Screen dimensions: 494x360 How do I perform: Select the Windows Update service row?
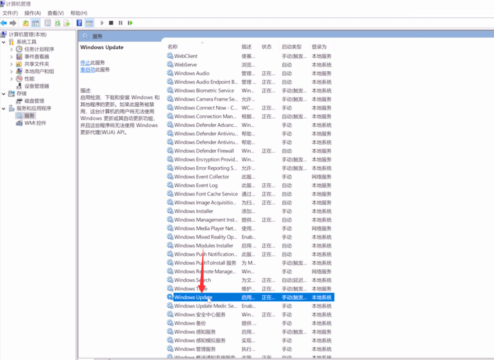point(250,297)
